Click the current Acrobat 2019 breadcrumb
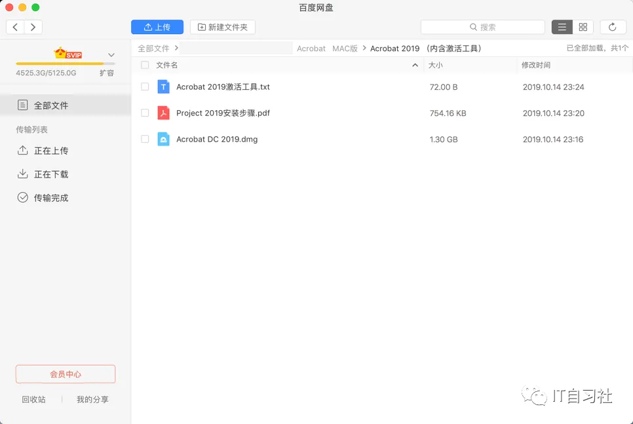Viewport: 633px width, 424px height. point(426,48)
